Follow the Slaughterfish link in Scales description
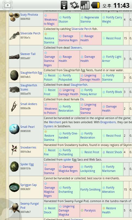The width and height of the screenshot is (132, 220). point(79,85)
